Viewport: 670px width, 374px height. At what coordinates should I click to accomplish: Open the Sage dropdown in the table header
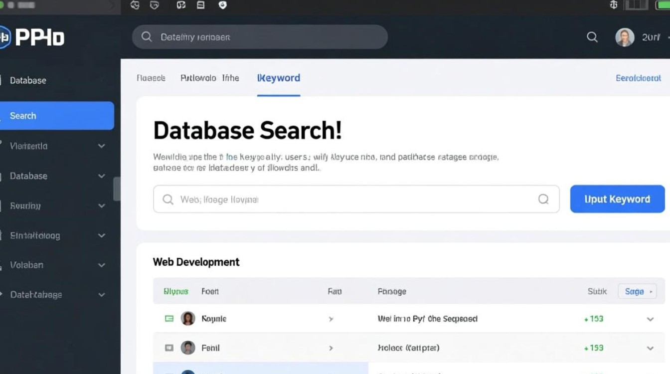[x=637, y=291]
